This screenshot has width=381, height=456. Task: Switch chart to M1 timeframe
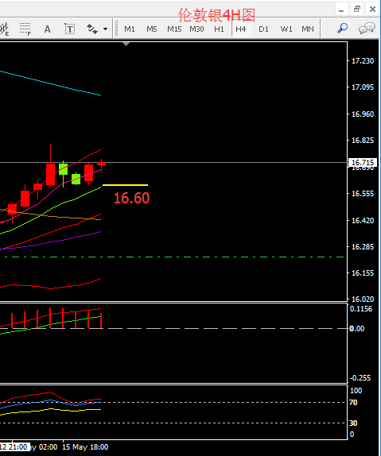(x=130, y=29)
